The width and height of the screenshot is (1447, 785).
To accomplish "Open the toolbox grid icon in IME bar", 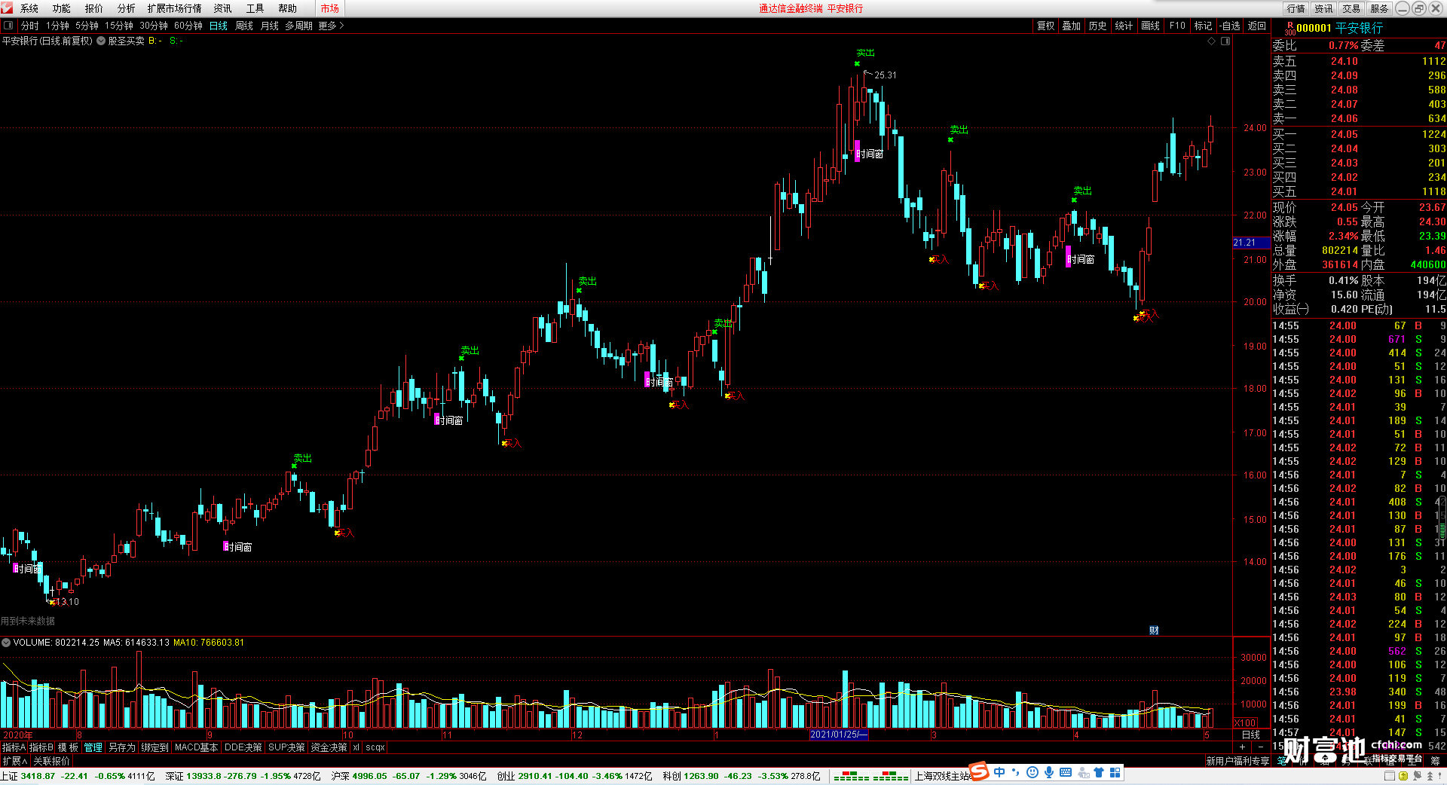I will point(1115,772).
